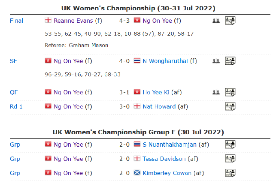The image size is (279, 181).
Task: Open Nat Howard player link
Action: [159, 106]
